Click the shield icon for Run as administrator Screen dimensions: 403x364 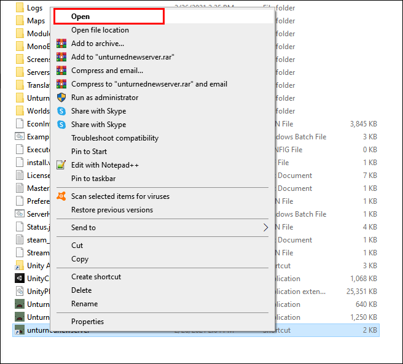(x=61, y=98)
